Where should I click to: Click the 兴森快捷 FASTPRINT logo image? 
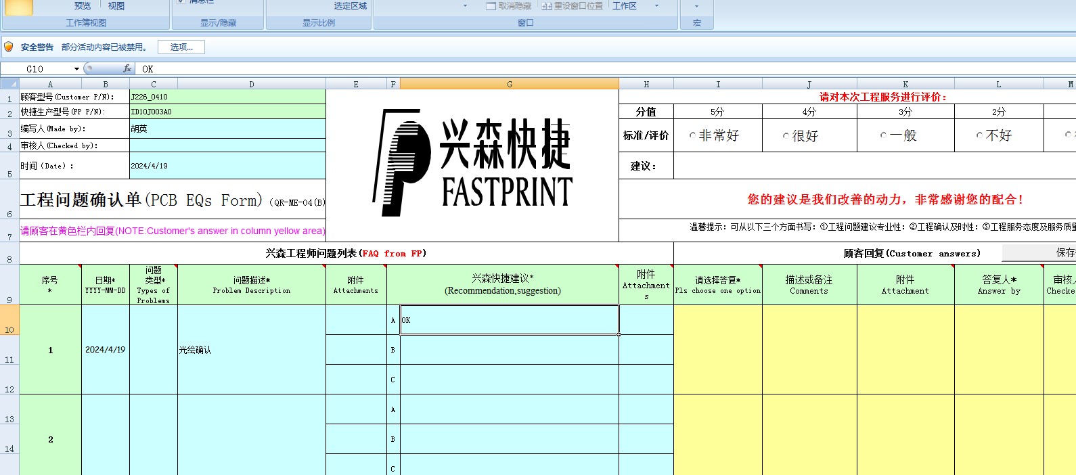point(472,163)
